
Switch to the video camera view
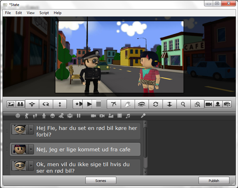click(209, 104)
